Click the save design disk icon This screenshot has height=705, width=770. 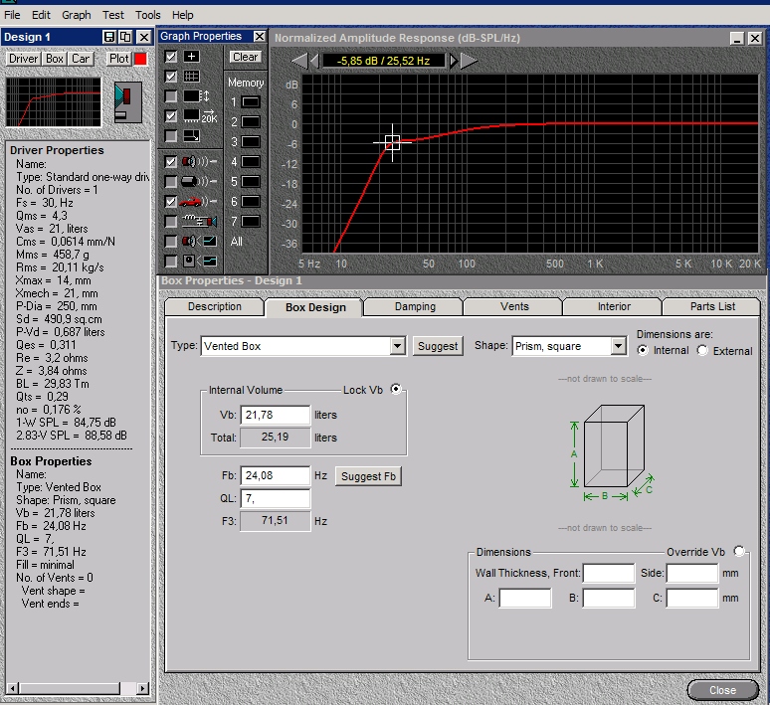pos(110,37)
